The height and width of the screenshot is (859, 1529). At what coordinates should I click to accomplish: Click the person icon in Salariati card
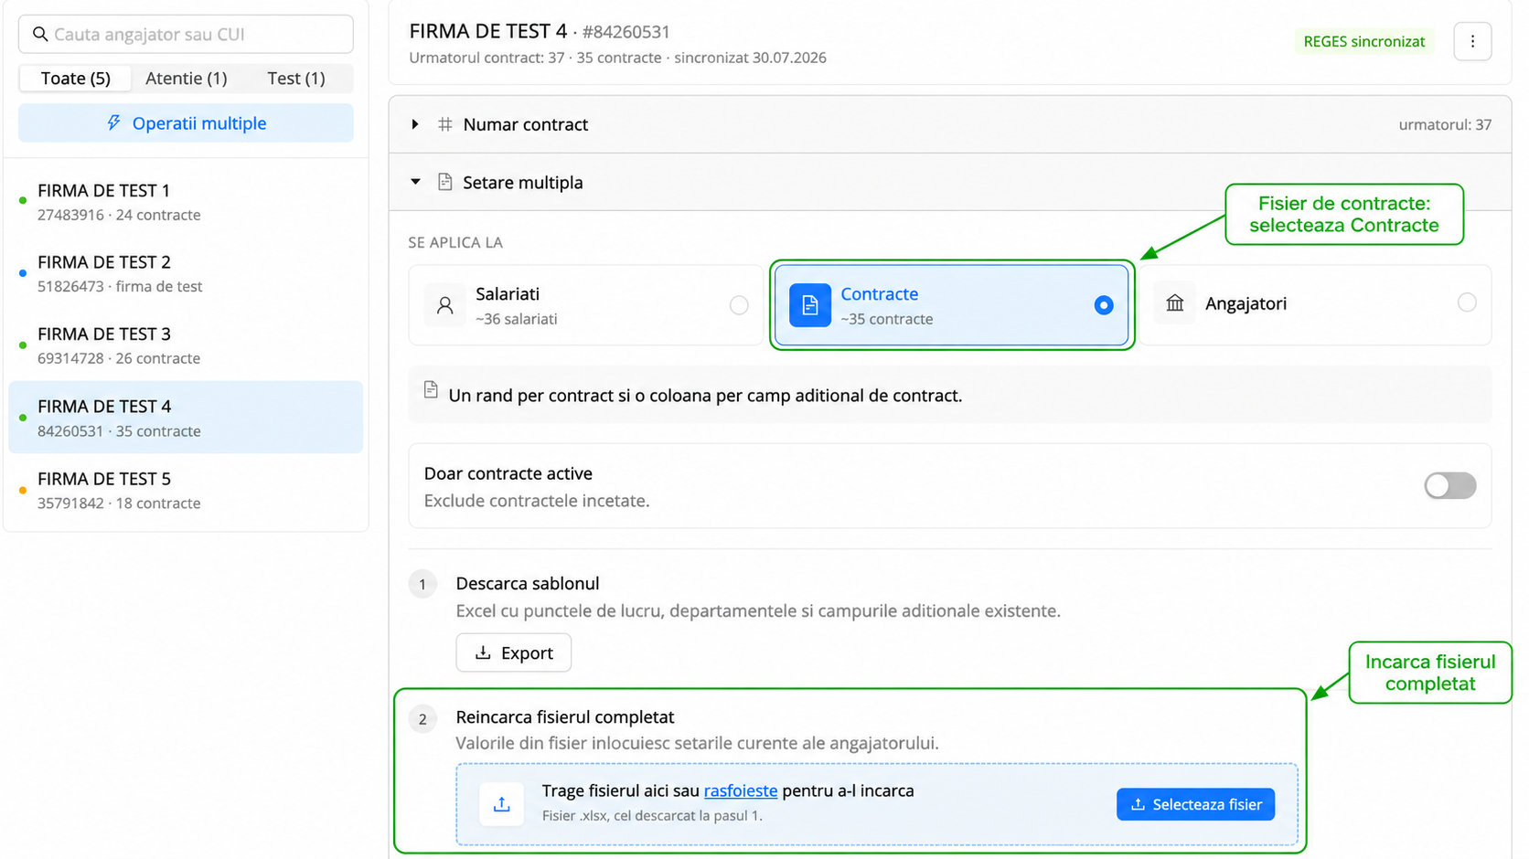445,305
